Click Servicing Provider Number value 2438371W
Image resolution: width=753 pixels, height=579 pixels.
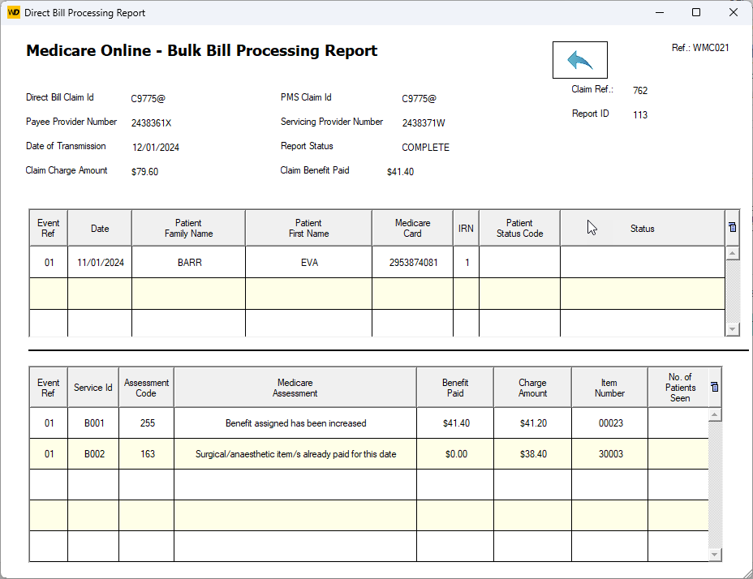(424, 123)
